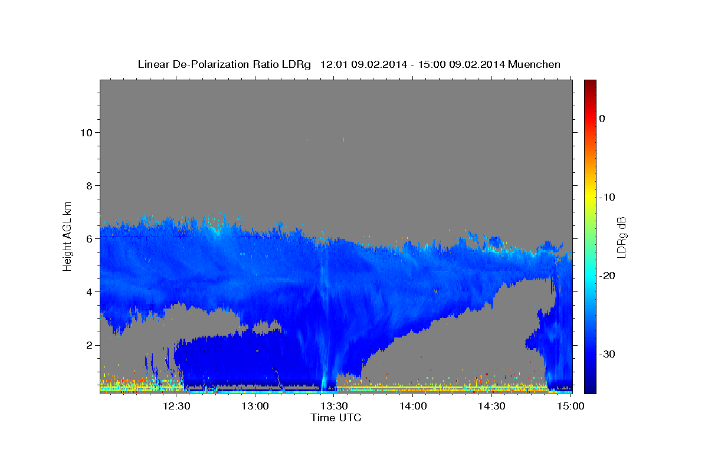Click the 'Time UTC' x-axis label
Viewport: 708px width, 472px height.
336,418
